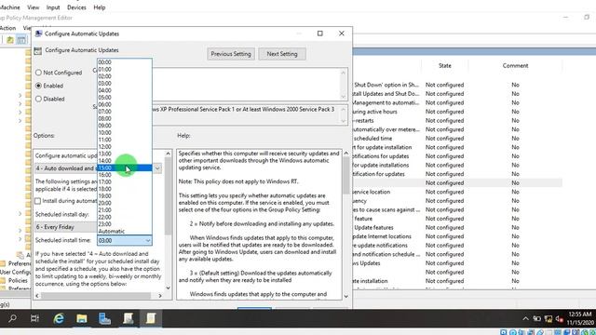Sort by the State column header
The height and width of the screenshot is (335, 596).
click(x=445, y=66)
